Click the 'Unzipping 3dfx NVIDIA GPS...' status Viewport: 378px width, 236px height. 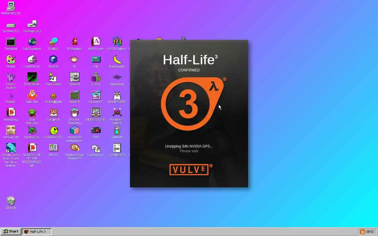pos(189,146)
